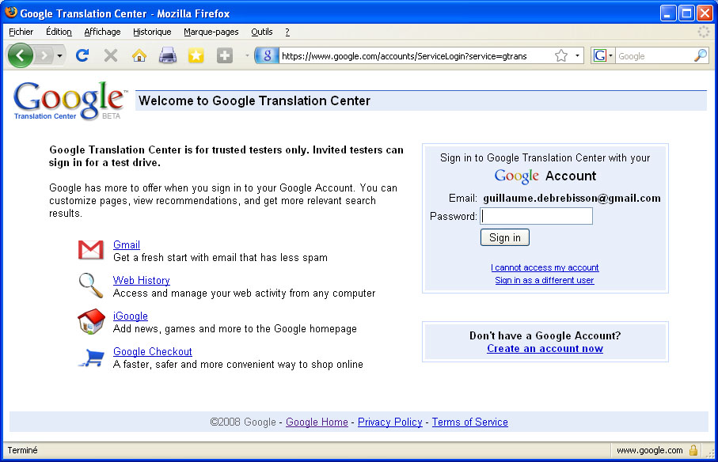Open the I cannot access my account link
Screen dimensions: 718x462
point(545,267)
